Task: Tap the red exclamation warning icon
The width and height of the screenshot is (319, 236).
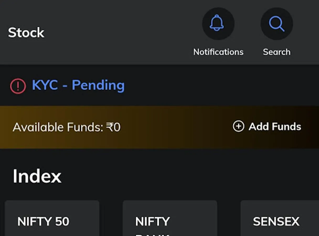Action: click(x=18, y=86)
